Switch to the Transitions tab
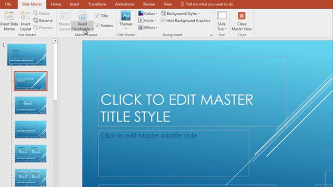This screenshot has width=333, height=187. 97,4
